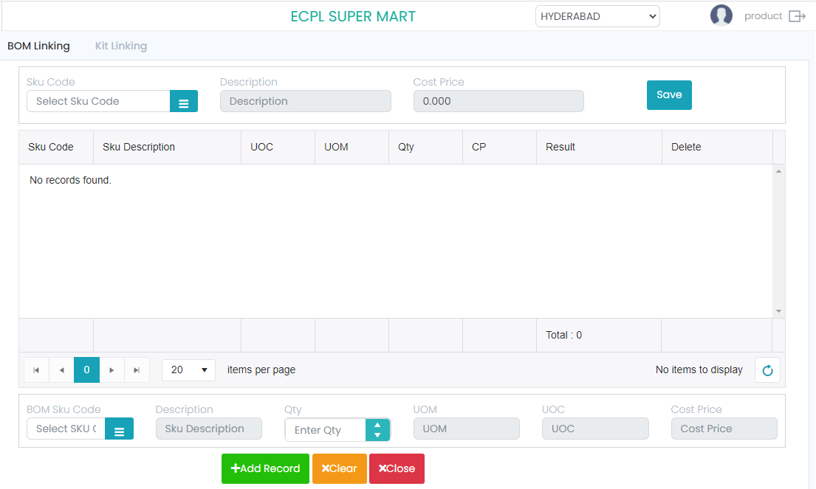Viewport: 816px width, 489px height.
Task: Go to the previous page of records
Action: pos(61,370)
